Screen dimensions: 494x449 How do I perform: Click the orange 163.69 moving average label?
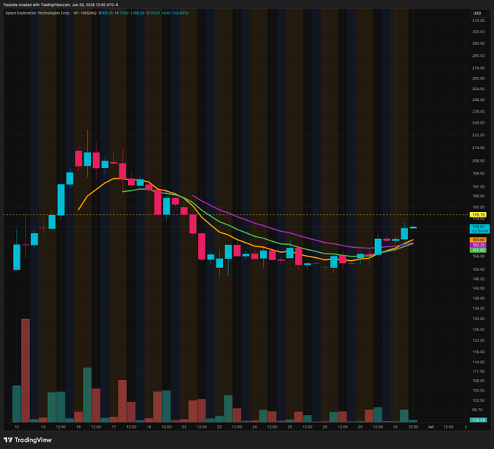478,240
